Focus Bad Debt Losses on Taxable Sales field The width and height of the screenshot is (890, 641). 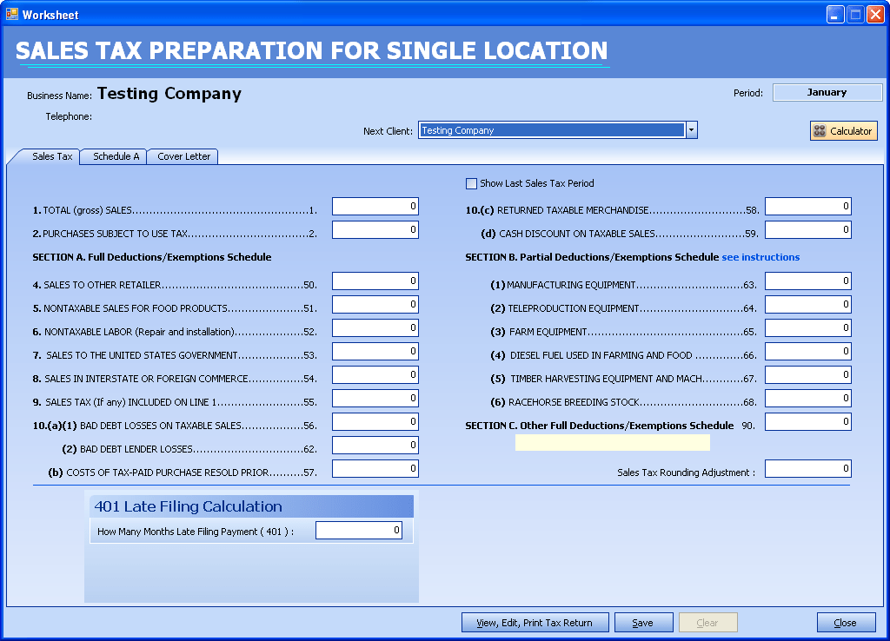point(375,422)
